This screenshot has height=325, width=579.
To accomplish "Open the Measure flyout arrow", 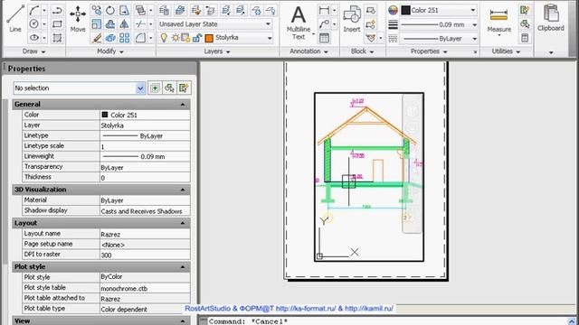I will (498, 35).
